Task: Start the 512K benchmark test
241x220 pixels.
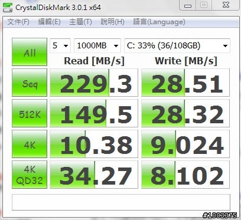Action: pos(30,113)
